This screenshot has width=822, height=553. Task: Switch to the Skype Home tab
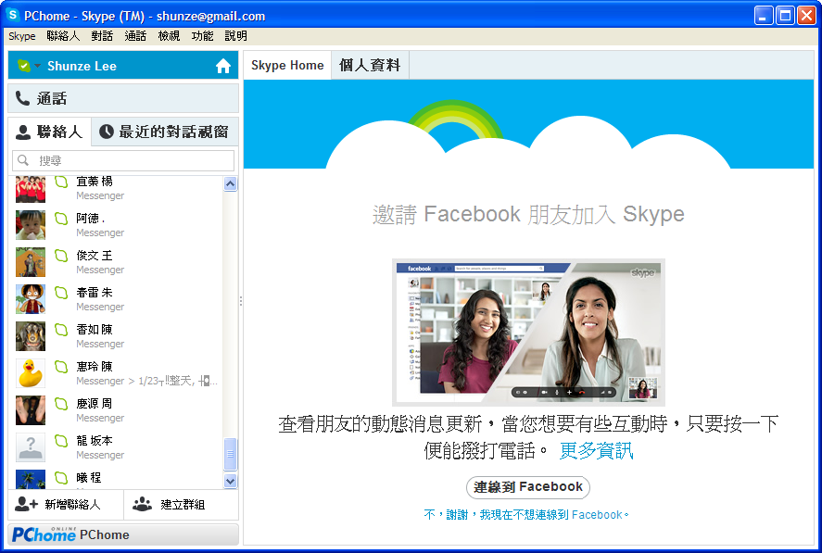287,66
